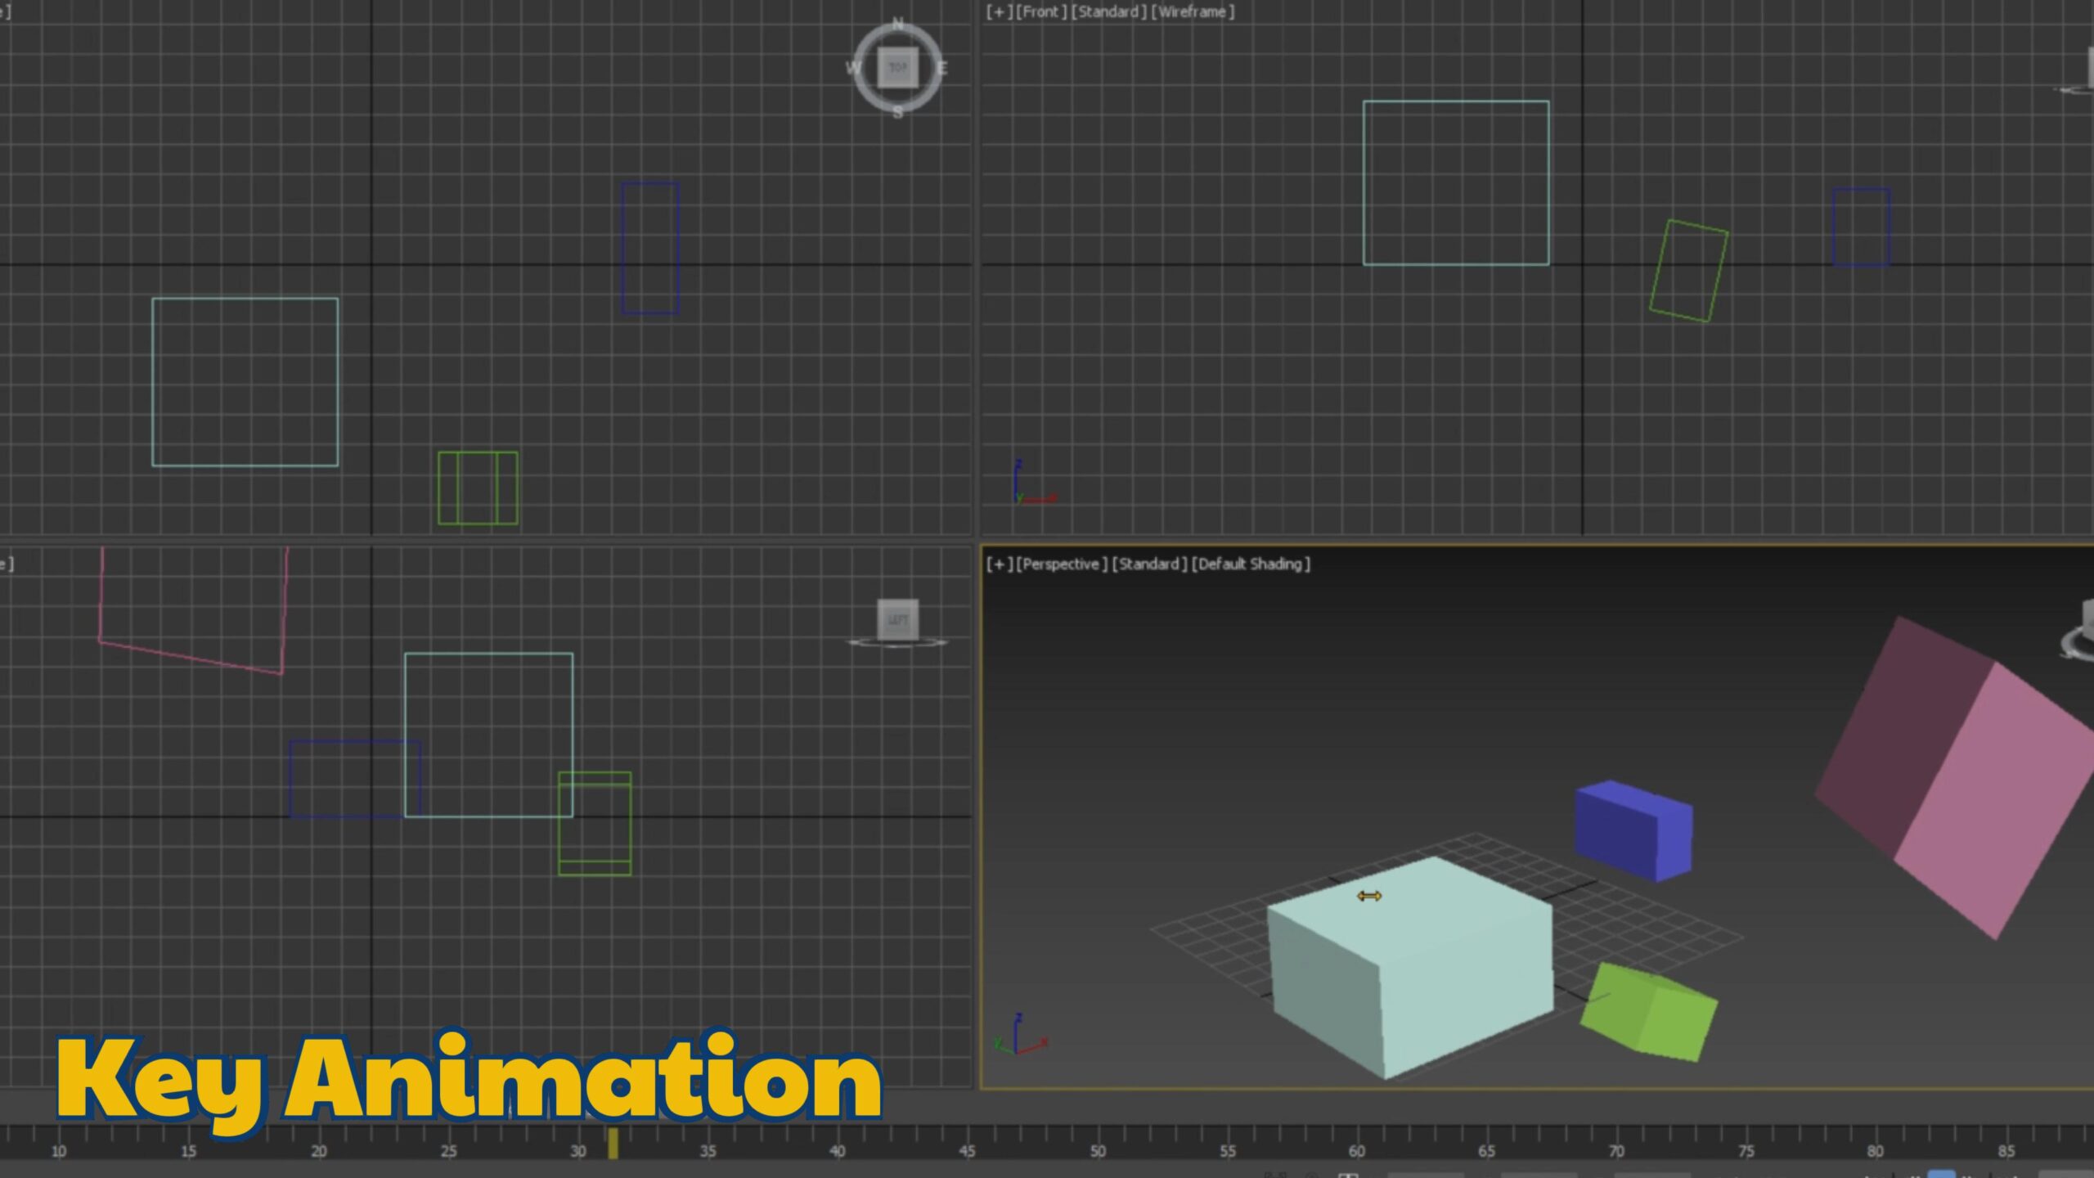
Task: Click frame 45 on the timeline
Action: point(968,1151)
